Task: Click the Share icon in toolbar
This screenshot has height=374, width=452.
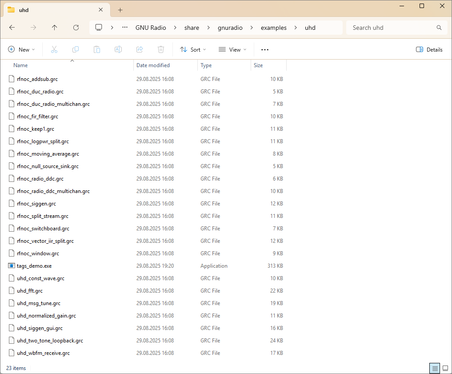Action: click(140, 49)
